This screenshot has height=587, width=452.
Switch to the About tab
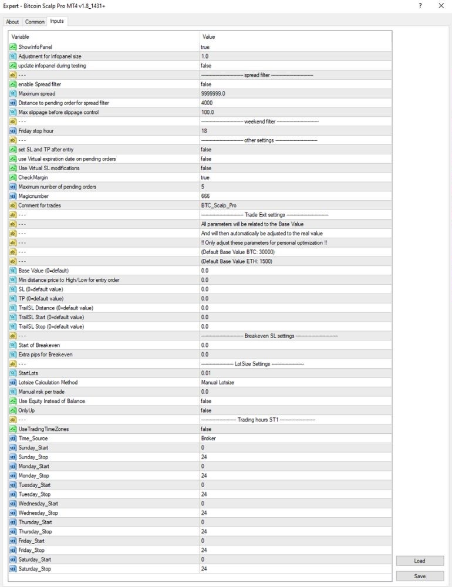[12, 22]
